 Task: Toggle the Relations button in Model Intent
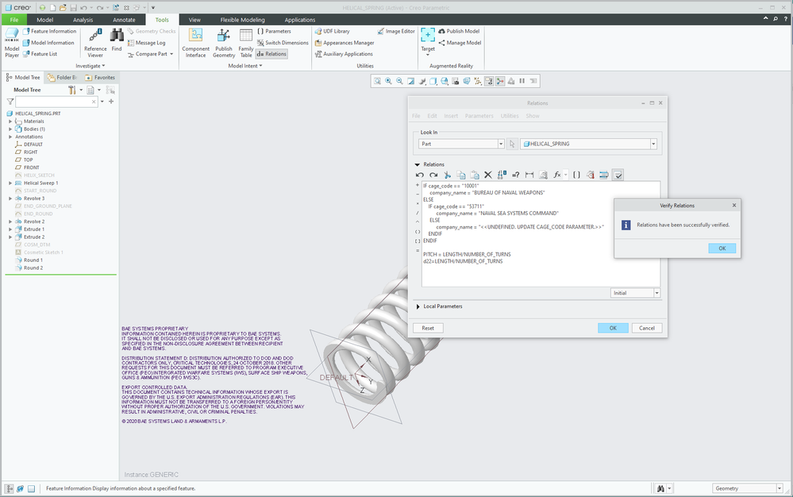[x=271, y=54]
